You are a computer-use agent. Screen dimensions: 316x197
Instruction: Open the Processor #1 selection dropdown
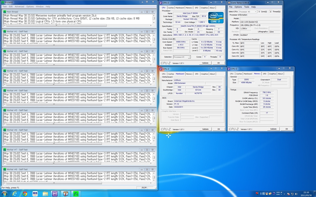click(x=181, y=57)
